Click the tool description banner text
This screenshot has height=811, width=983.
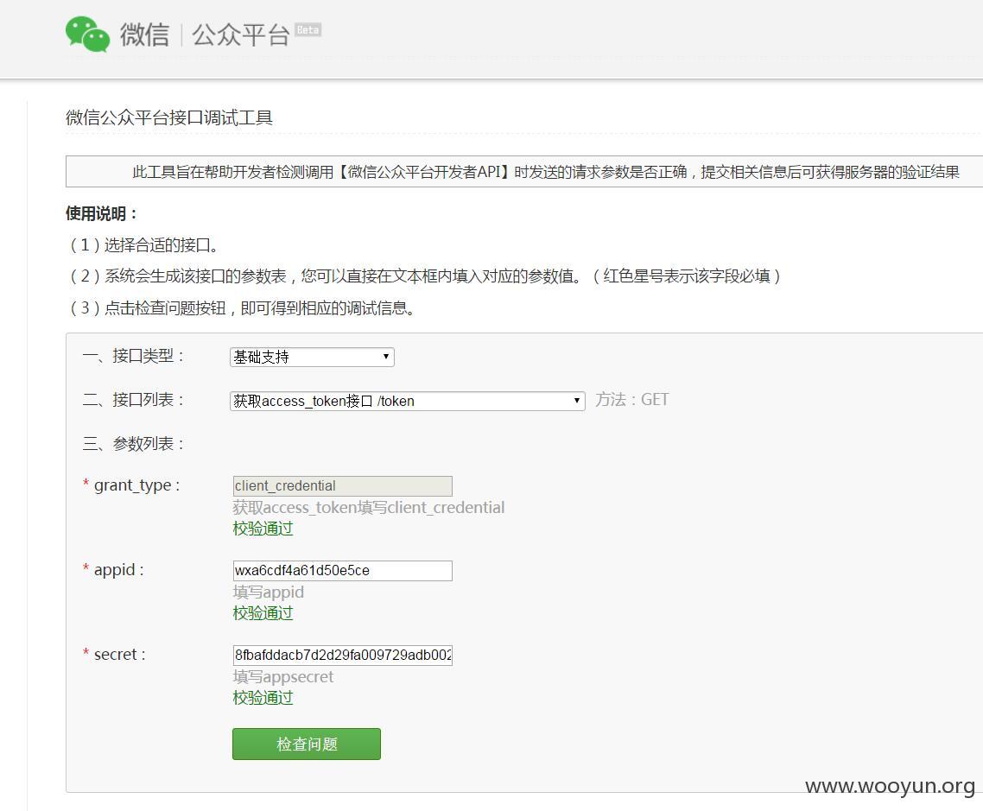click(546, 172)
